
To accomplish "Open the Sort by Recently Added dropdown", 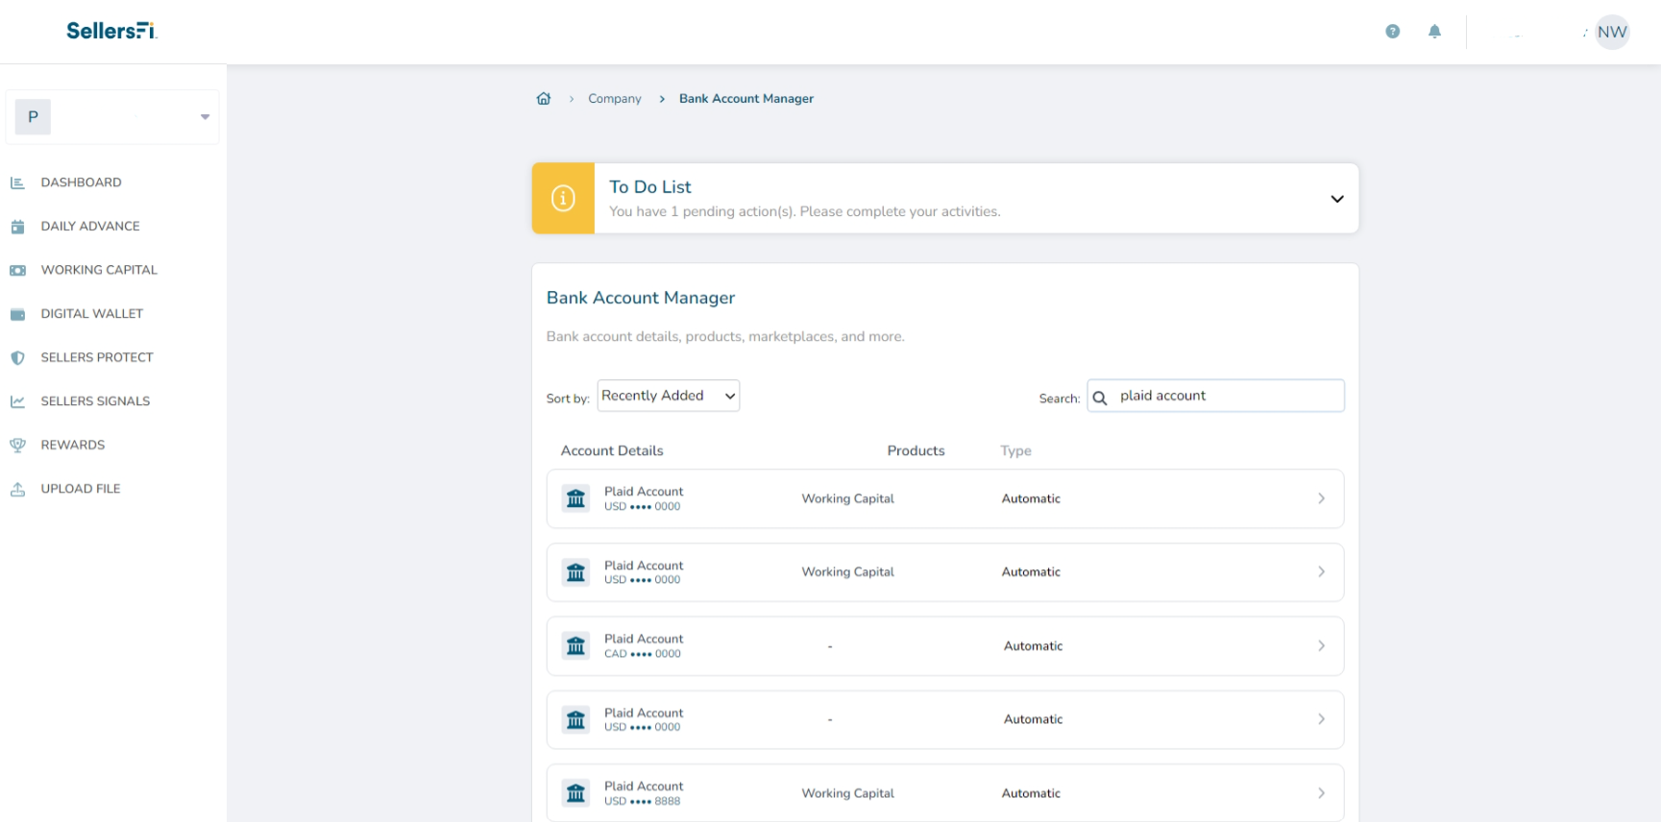I will pos(669,396).
